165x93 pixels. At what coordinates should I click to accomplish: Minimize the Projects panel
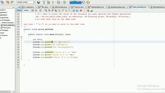click(13, 7)
